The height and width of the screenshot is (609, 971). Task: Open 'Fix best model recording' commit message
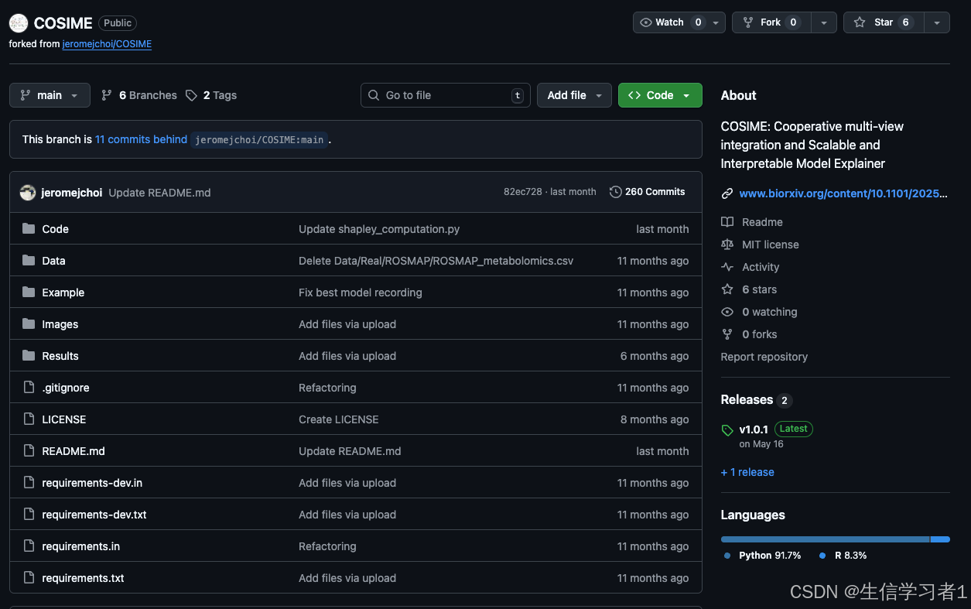pyautogui.click(x=361, y=293)
